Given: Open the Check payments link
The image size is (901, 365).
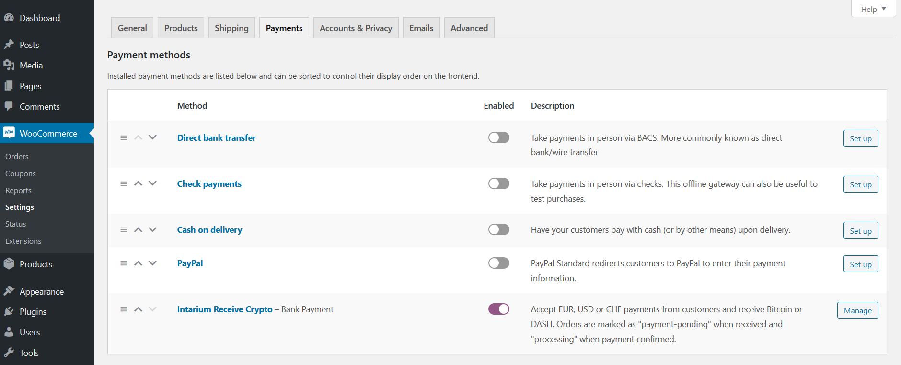Looking at the screenshot, I should pos(209,184).
